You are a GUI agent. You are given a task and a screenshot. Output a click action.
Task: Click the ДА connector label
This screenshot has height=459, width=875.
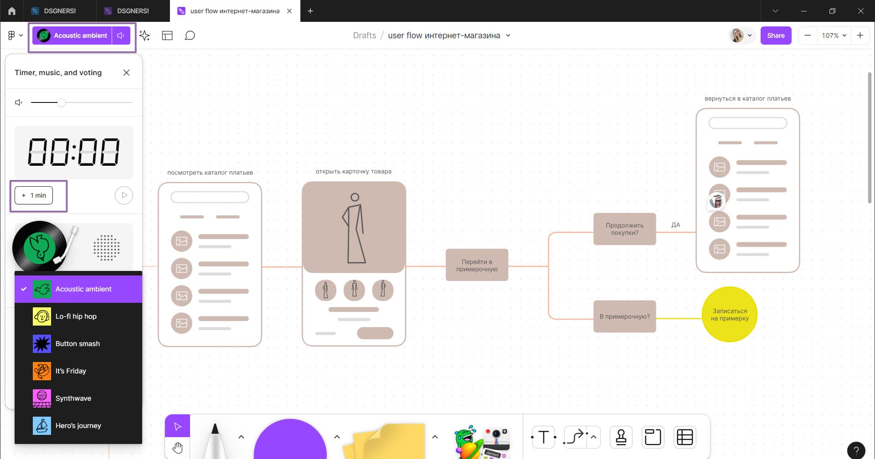(675, 225)
